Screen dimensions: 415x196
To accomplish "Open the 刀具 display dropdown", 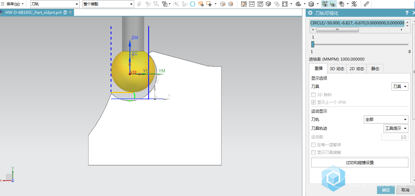I will point(400,87).
